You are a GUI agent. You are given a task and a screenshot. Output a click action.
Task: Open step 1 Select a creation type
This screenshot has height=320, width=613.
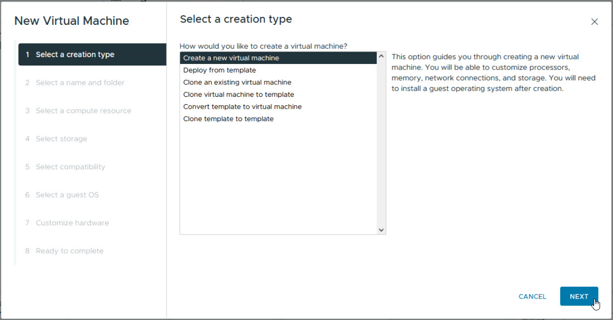(x=92, y=55)
